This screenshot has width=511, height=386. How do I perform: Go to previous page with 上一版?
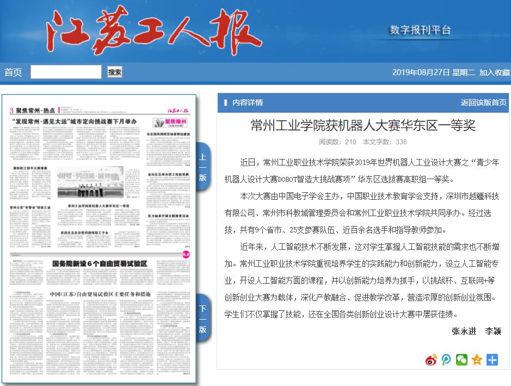coord(202,167)
